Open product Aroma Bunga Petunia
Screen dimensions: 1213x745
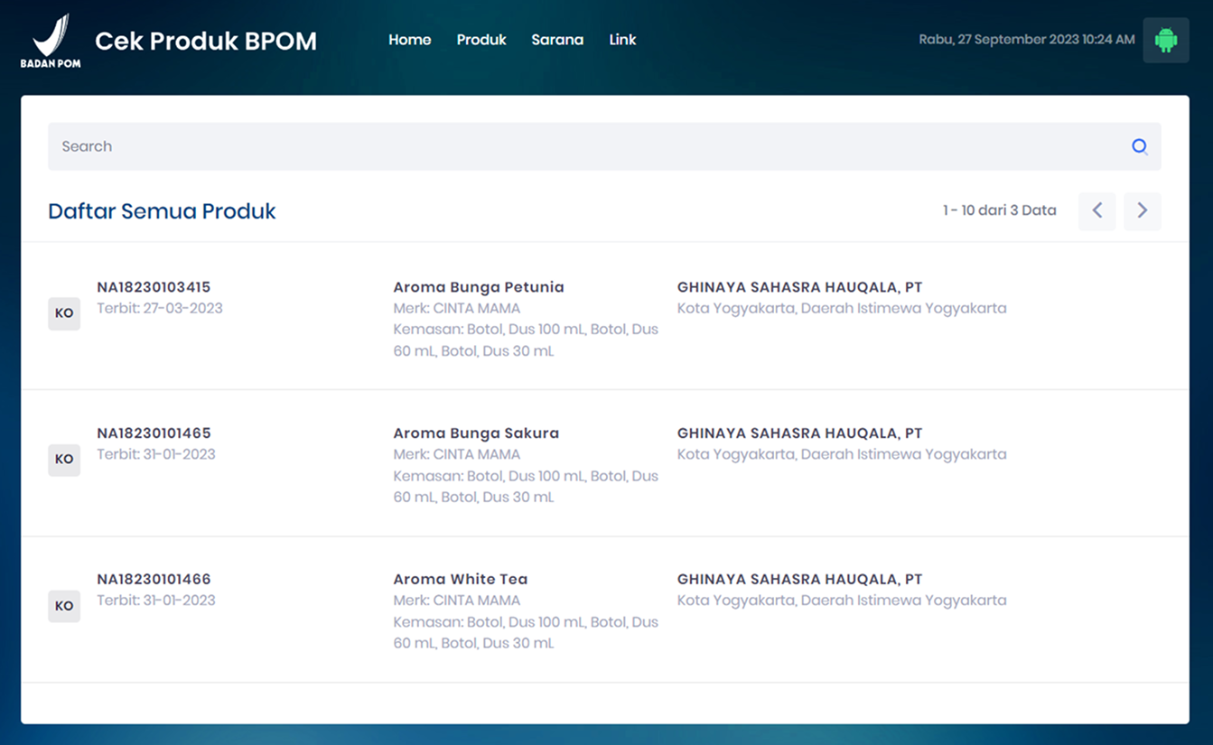[479, 287]
